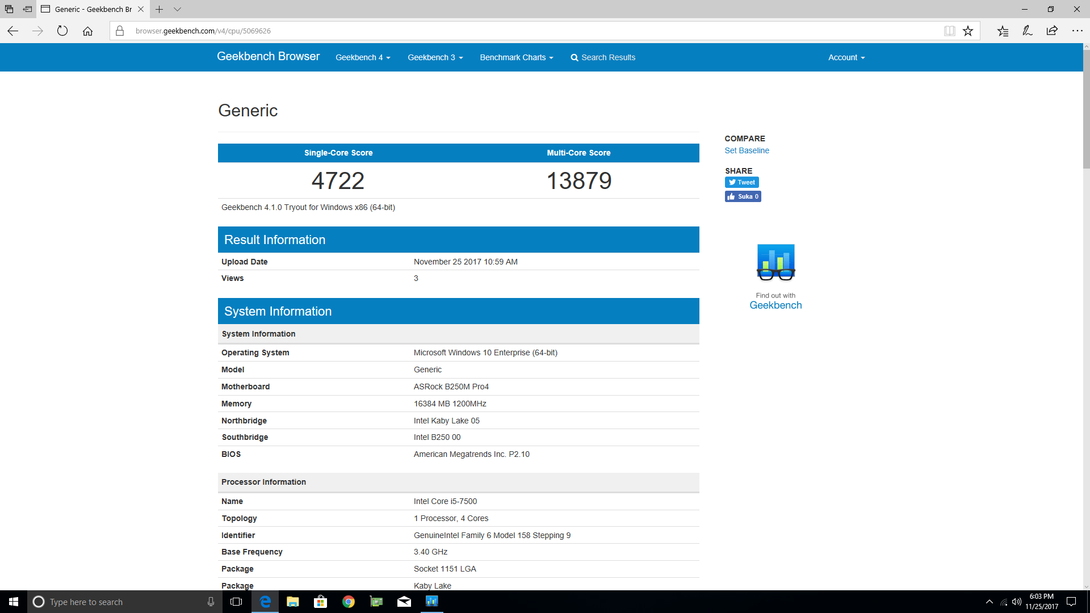This screenshot has height=613, width=1090.
Task: Open the Geekbench app on taskbar
Action: 431,602
